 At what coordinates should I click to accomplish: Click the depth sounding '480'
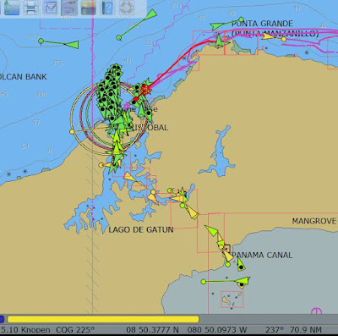tap(41, 94)
